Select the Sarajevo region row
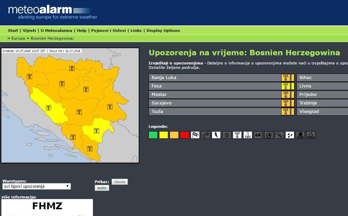The width and height of the screenshot is (348, 216). coord(214,103)
